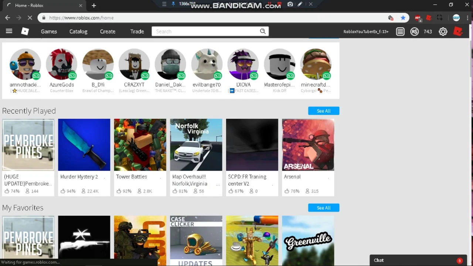The height and width of the screenshot is (266, 473).
Task: Open the notifications feed icon
Action: (400, 31)
